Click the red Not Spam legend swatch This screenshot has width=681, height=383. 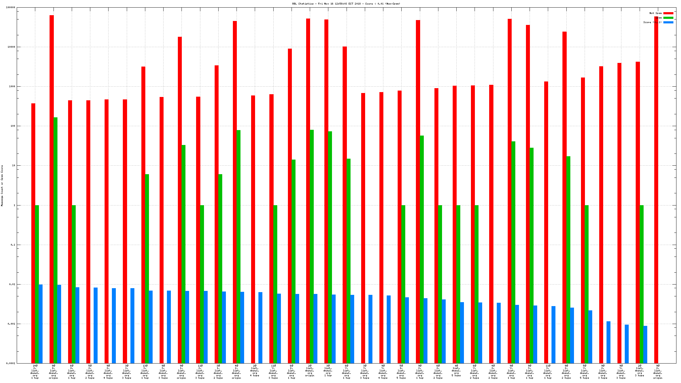[668, 13]
